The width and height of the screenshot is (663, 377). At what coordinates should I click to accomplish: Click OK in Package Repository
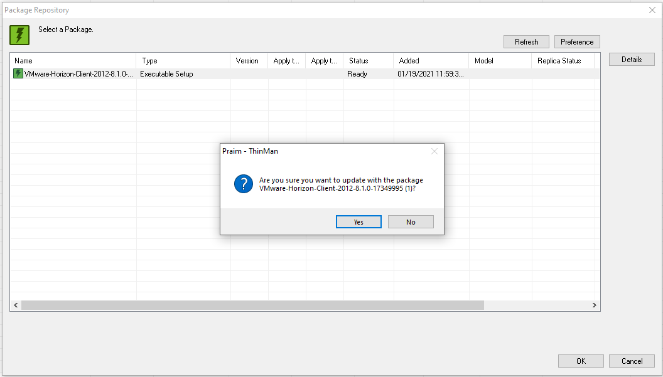pyautogui.click(x=581, y=361)
